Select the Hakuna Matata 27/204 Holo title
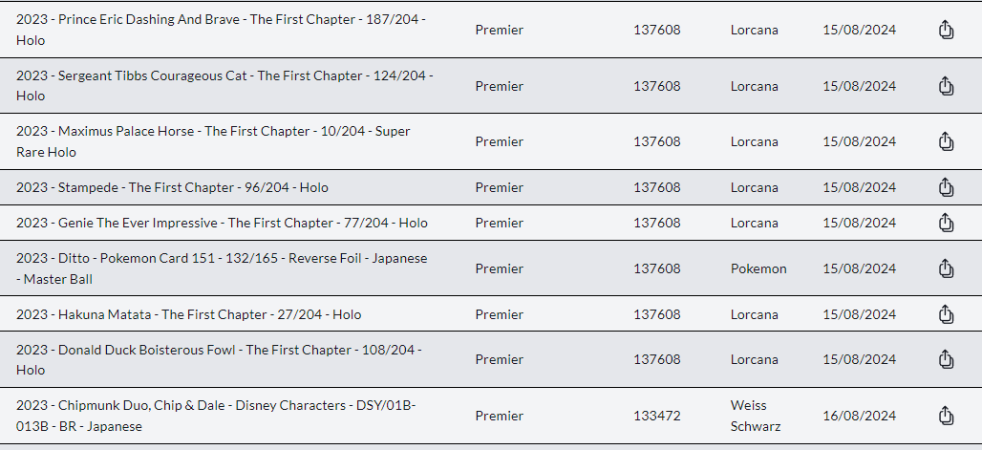 (188, 314)
